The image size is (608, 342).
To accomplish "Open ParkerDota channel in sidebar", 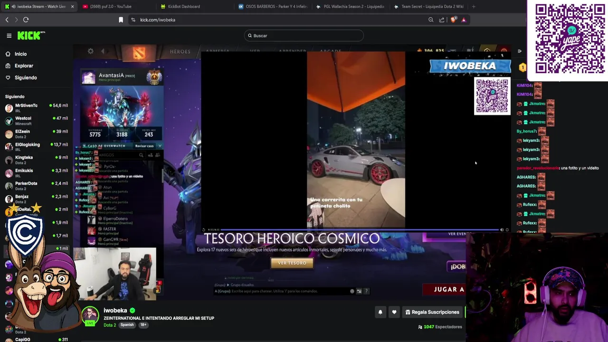I will [x=36, y=186].
